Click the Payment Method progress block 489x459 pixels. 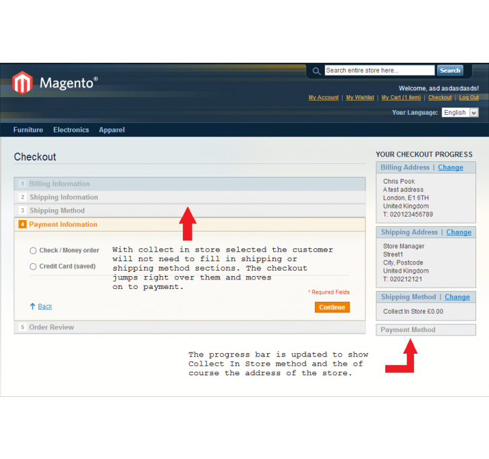426,330
